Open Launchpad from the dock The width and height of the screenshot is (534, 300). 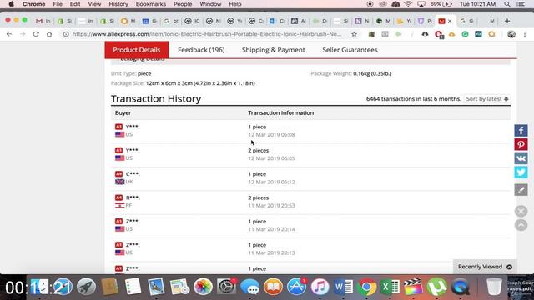pos(86,287)
